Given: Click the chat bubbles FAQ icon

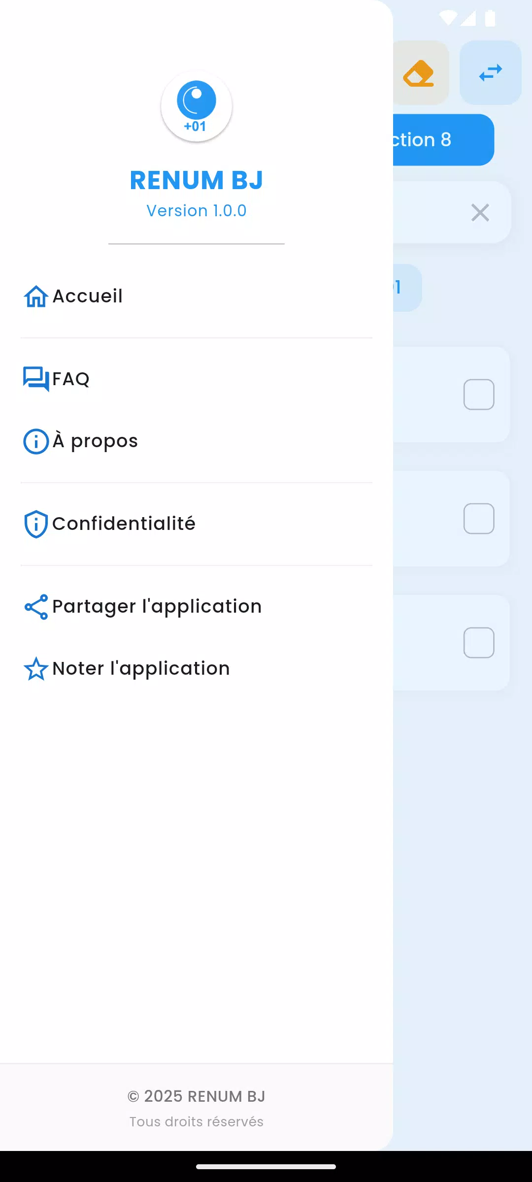Looking at the screenshot, I should (36, 379).
